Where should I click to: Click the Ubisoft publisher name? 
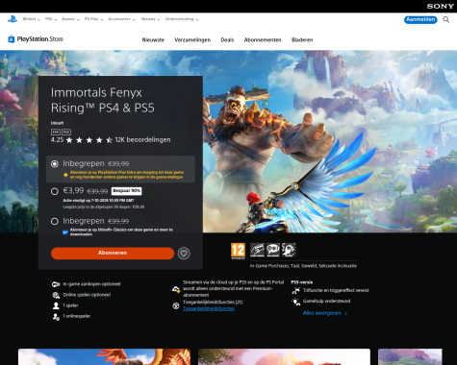(57, 123)
